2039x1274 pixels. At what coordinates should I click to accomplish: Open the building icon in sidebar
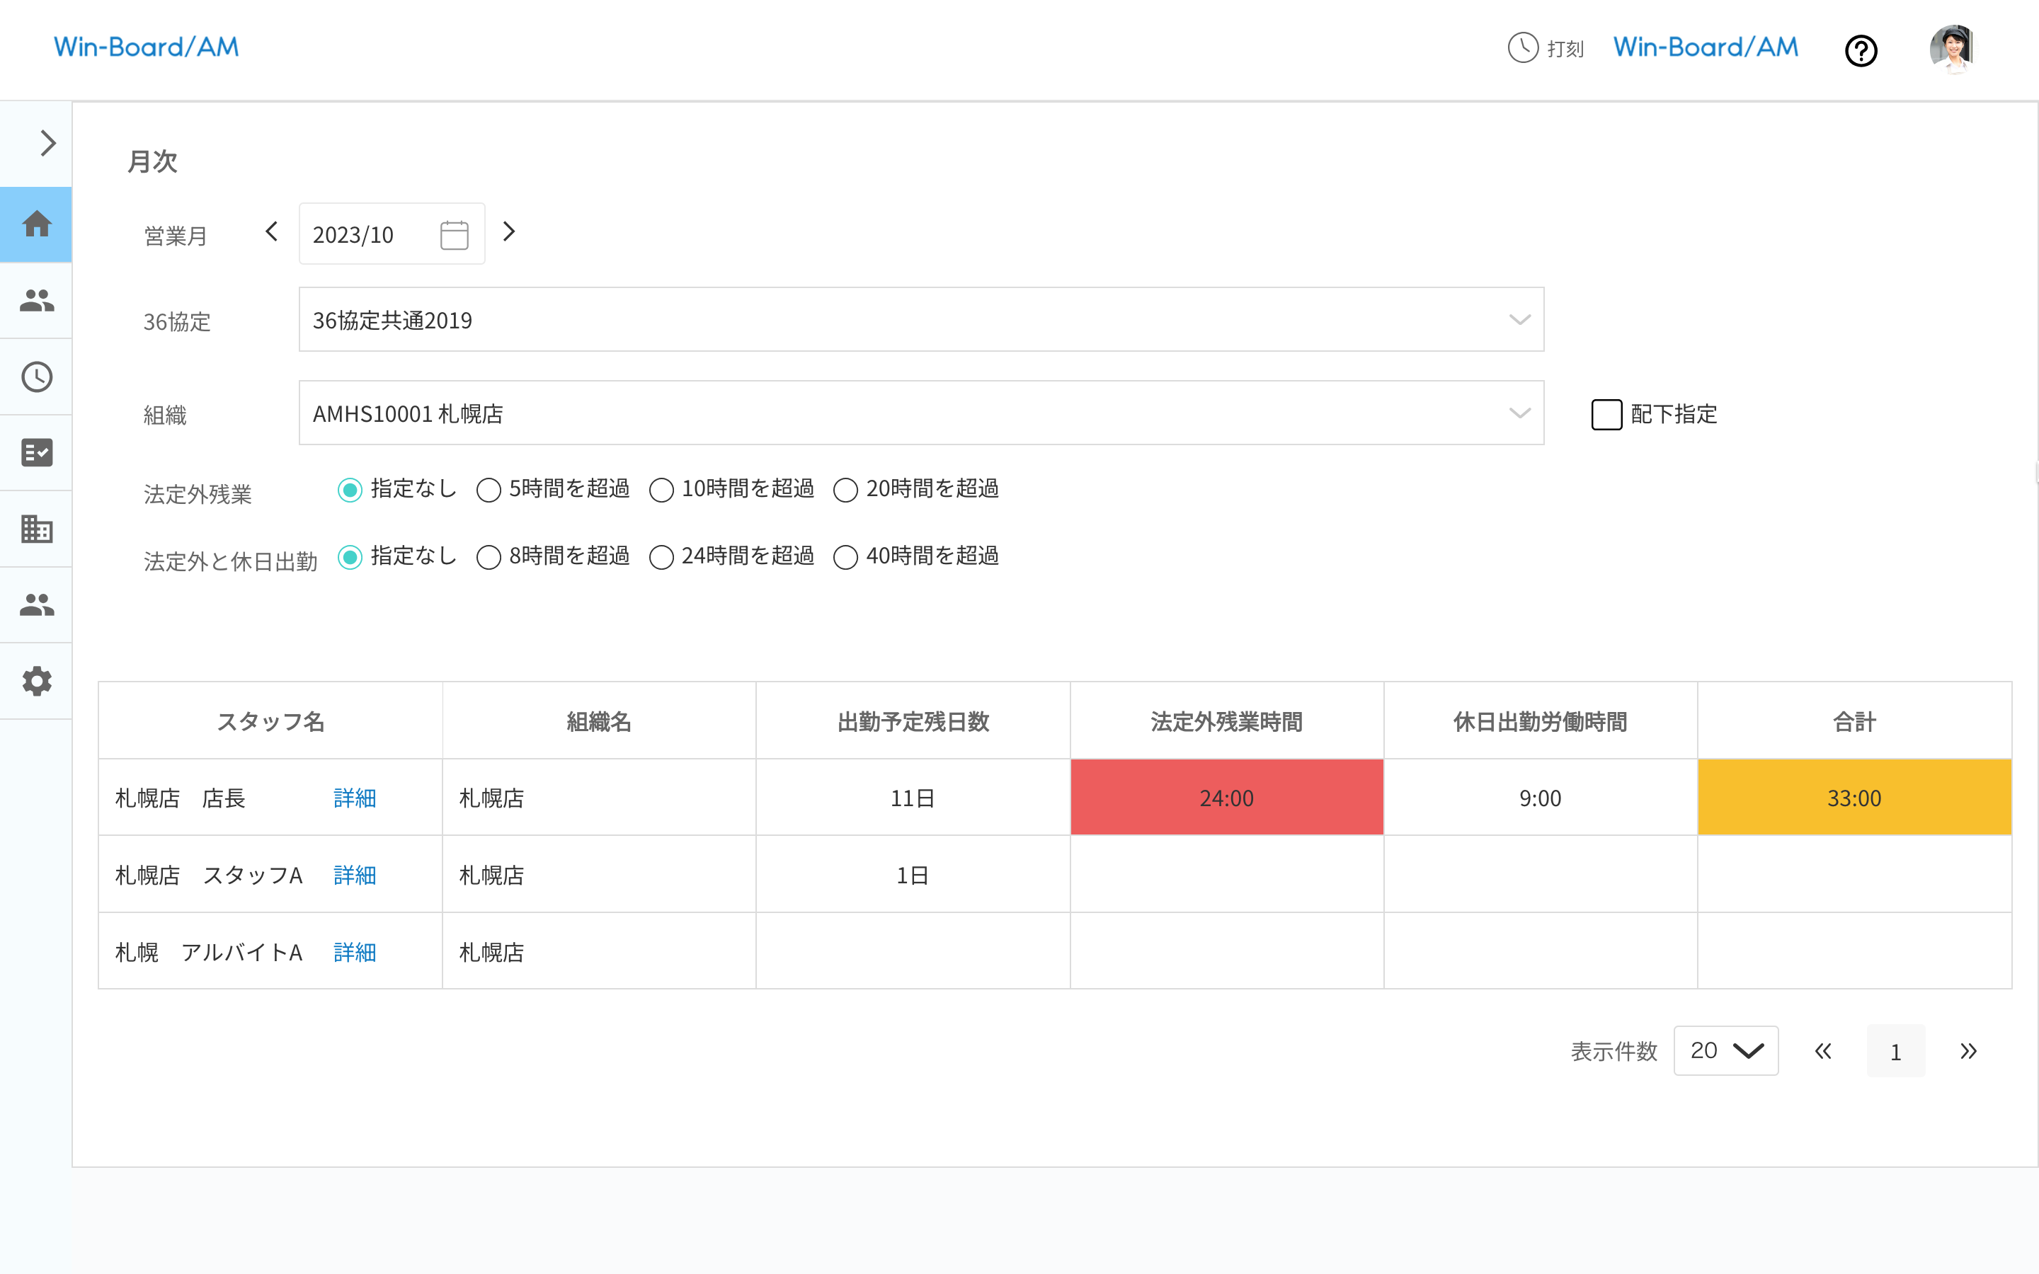pos(36,528)
